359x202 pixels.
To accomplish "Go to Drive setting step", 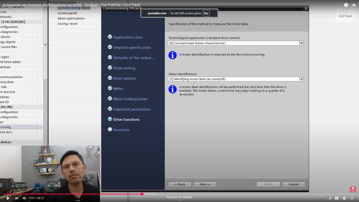I will [x=124, y=68].
